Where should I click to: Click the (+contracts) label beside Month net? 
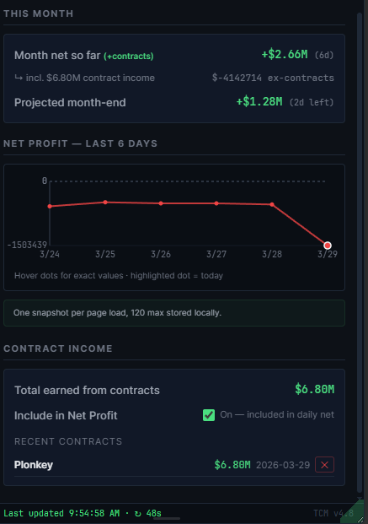point(129,56)
